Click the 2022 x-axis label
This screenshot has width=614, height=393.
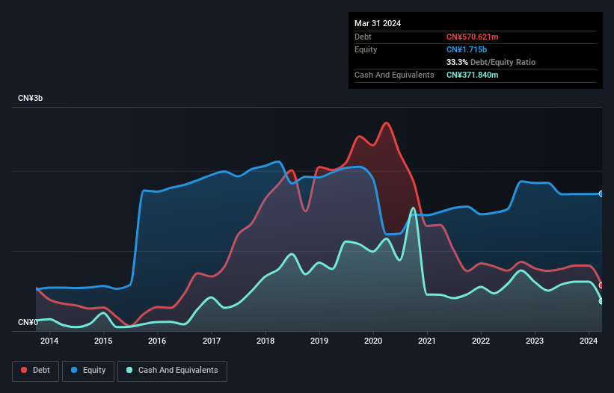tap(481, 341)
